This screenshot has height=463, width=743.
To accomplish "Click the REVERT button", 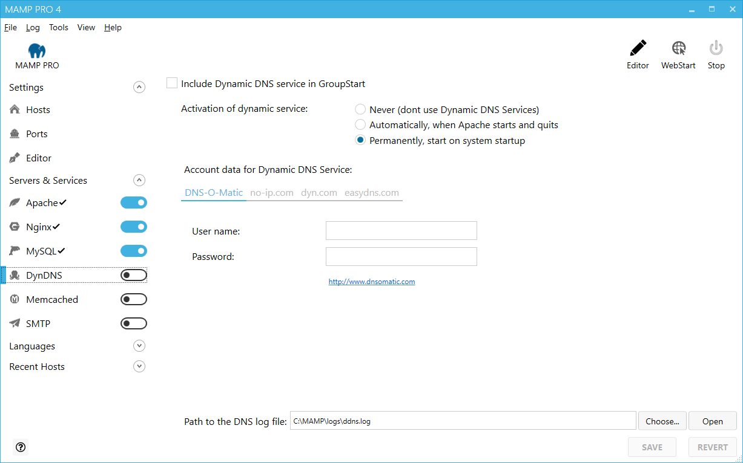I will [x=713, y=447].
